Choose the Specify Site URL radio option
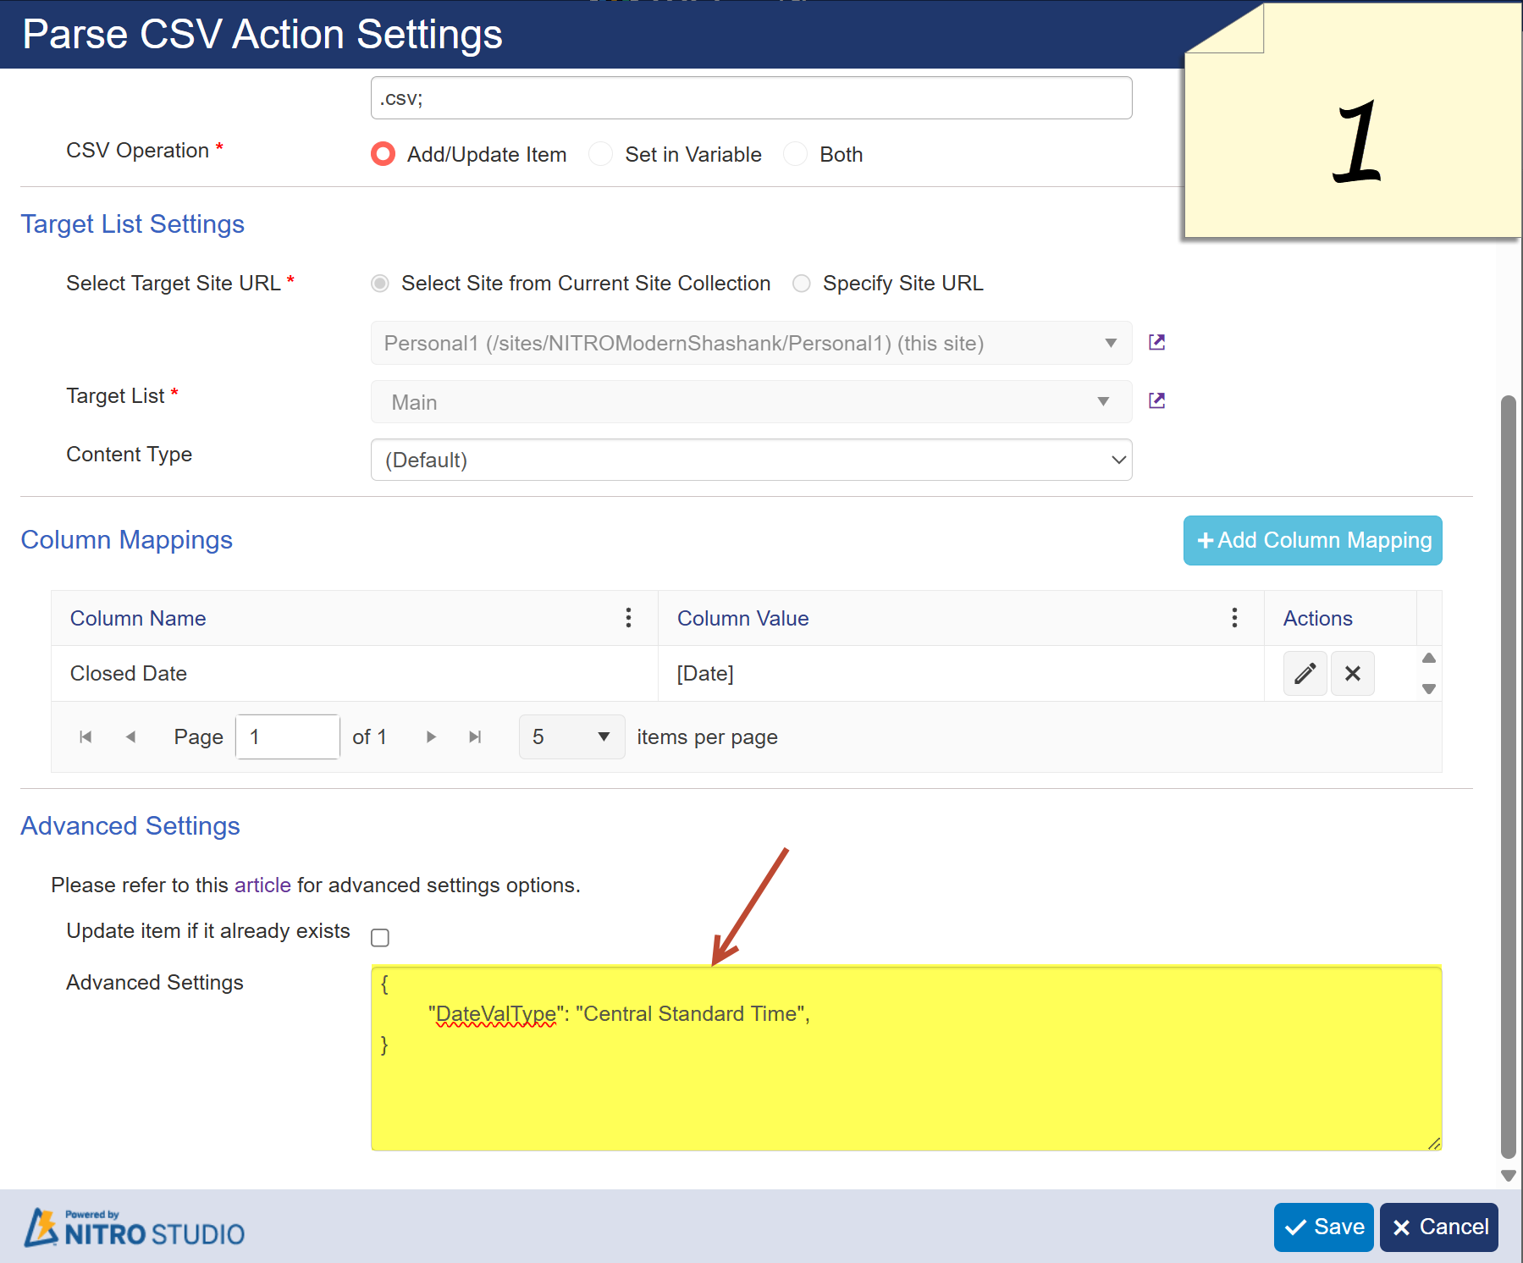The width and height of the screenshot is (1523, 1263). tap(802, 284)
